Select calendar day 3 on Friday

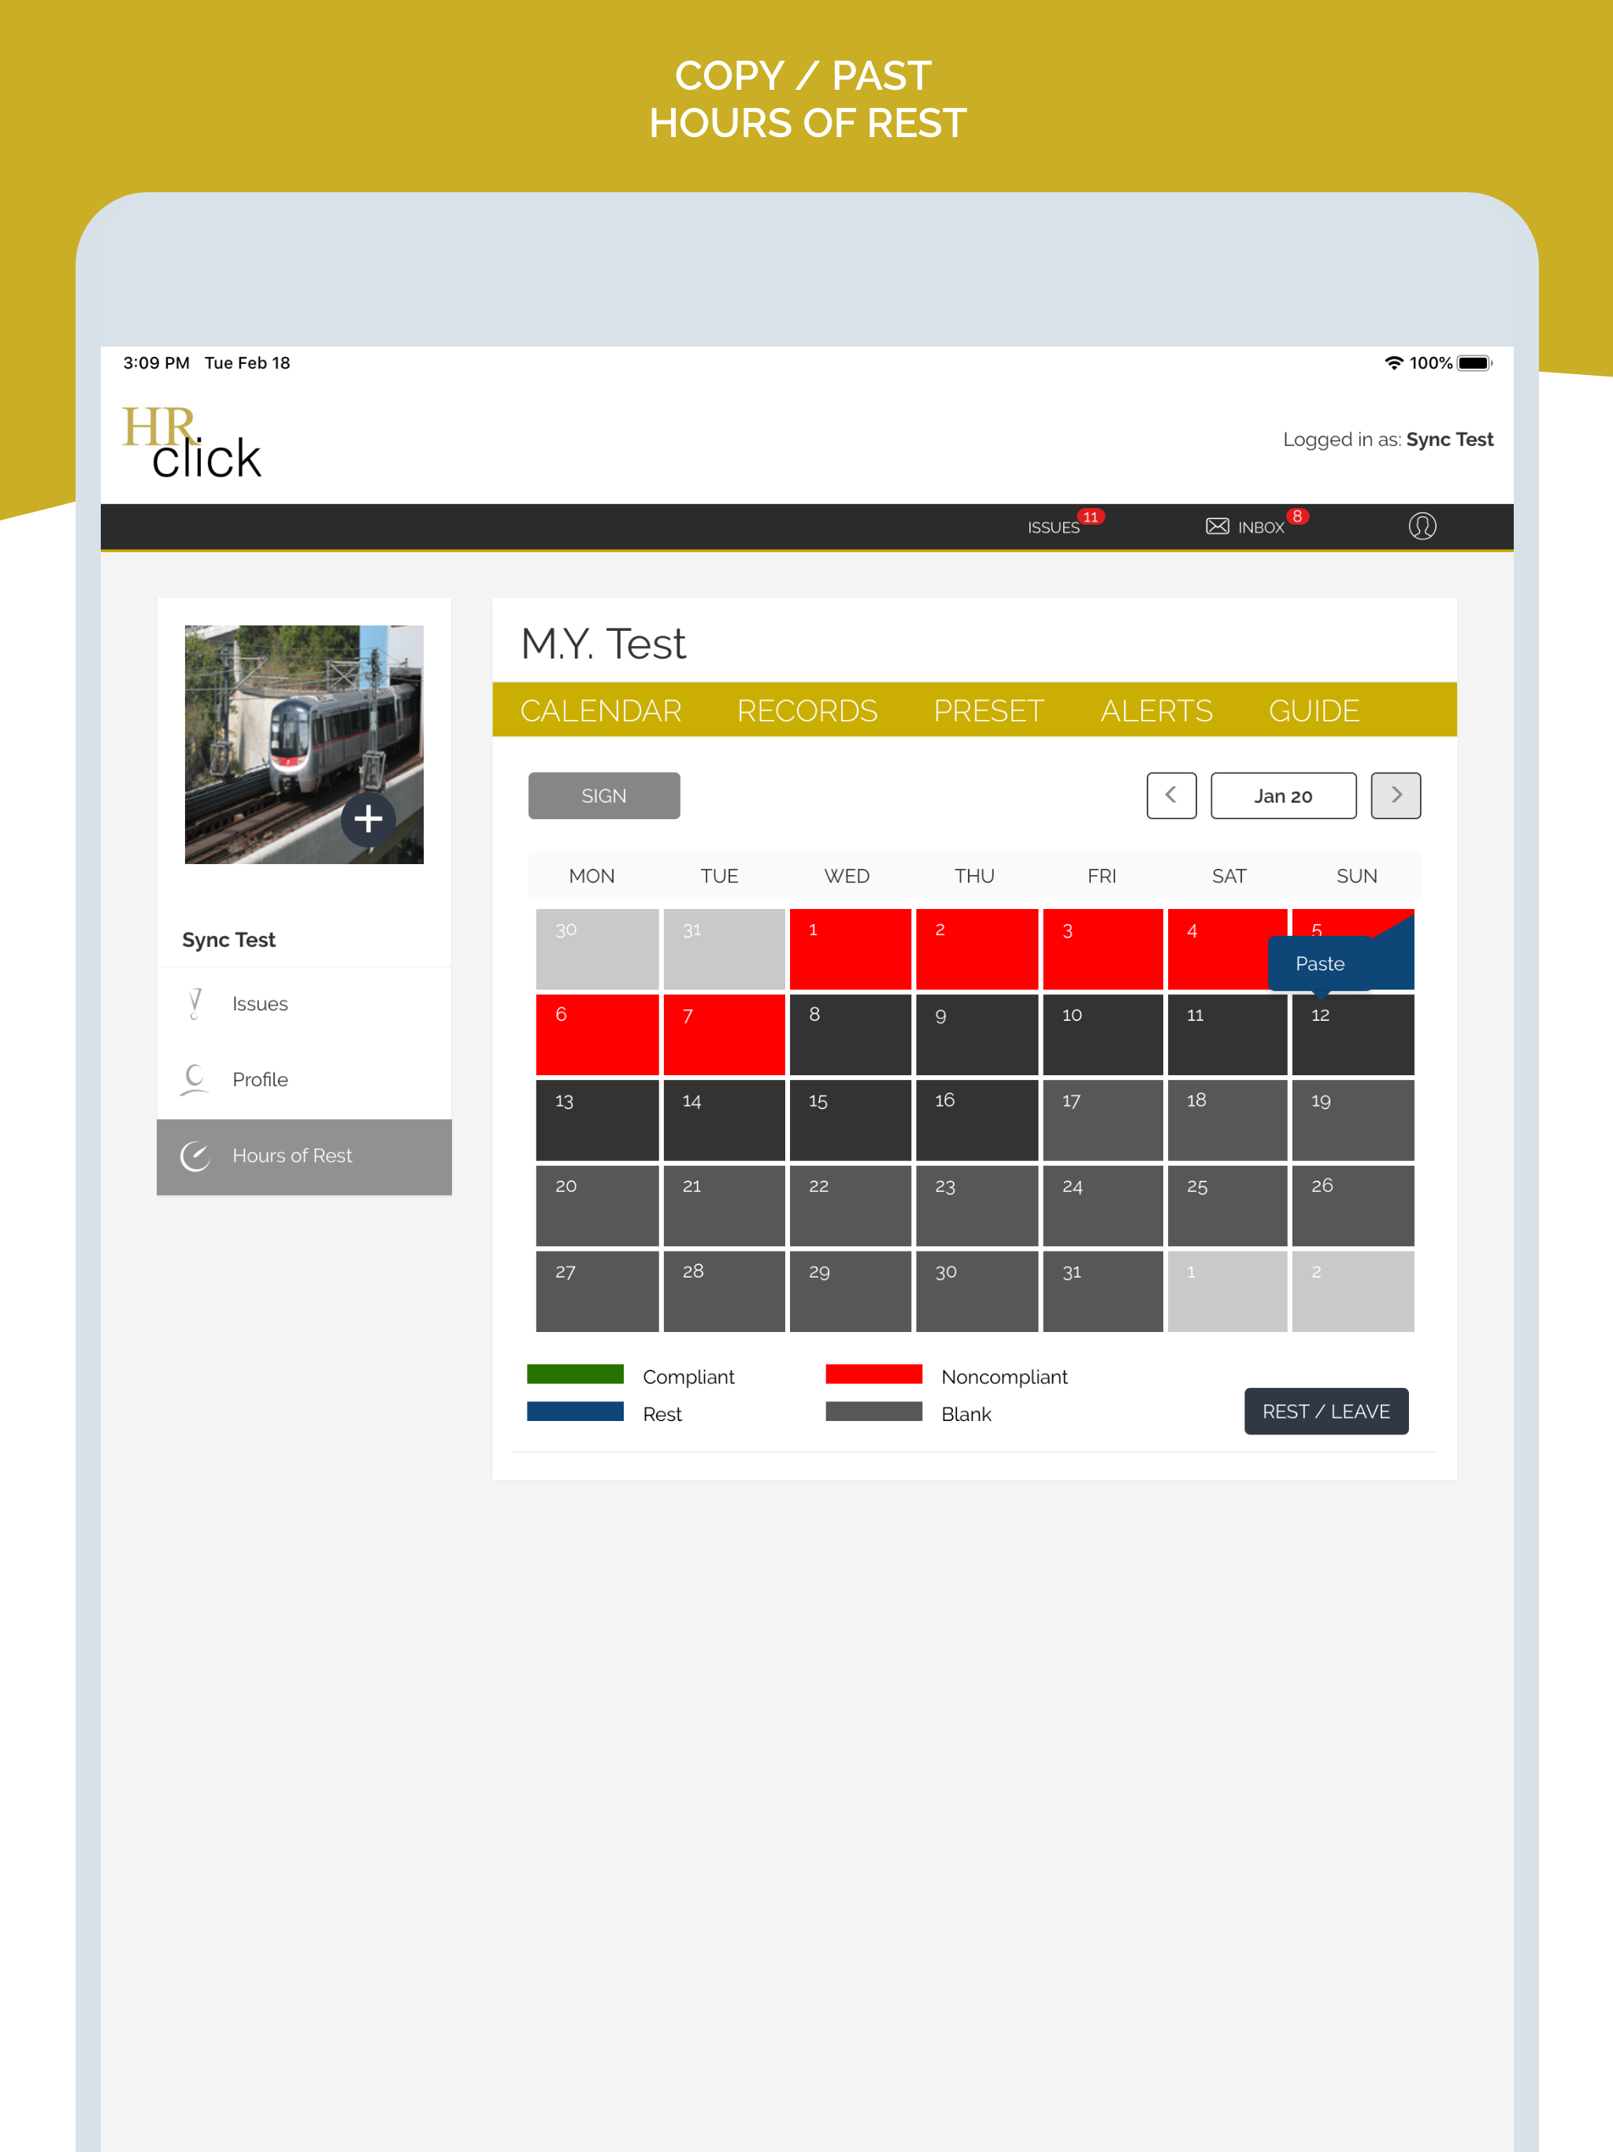click(x=1103, y=949)
